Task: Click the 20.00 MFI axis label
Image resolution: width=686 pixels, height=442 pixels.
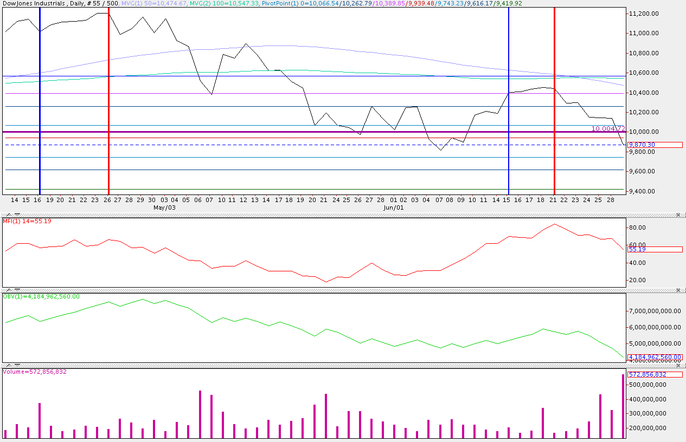Action: click(x=637, y=280)
